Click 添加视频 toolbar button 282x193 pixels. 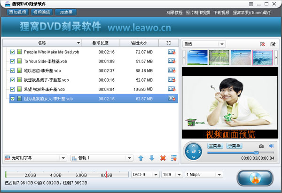[x=18, y=12]
